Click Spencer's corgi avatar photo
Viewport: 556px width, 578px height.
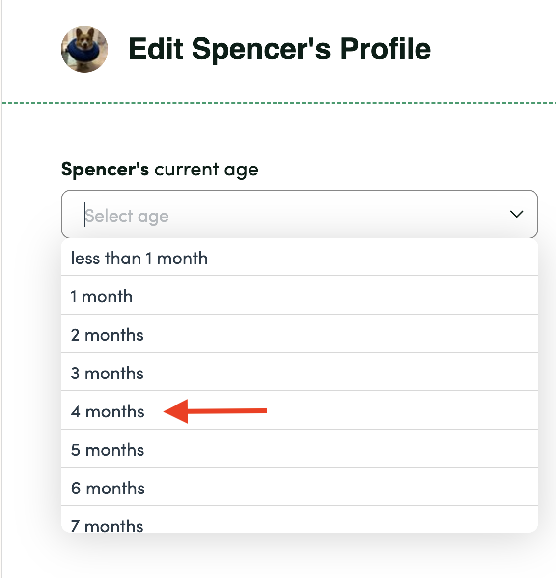(x=84, y=49)
